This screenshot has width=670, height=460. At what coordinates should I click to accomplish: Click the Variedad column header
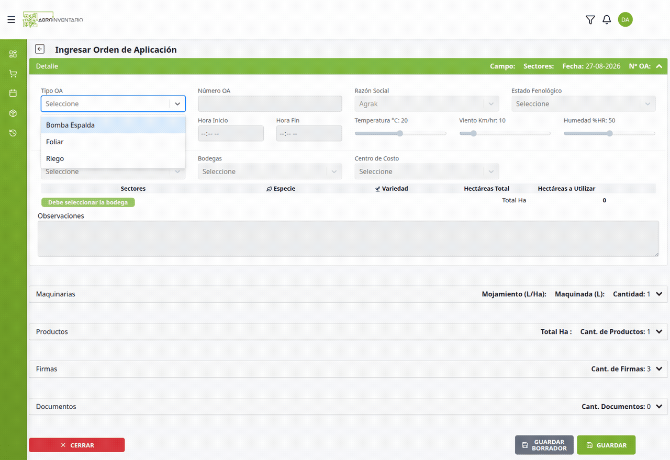(392, 189)
